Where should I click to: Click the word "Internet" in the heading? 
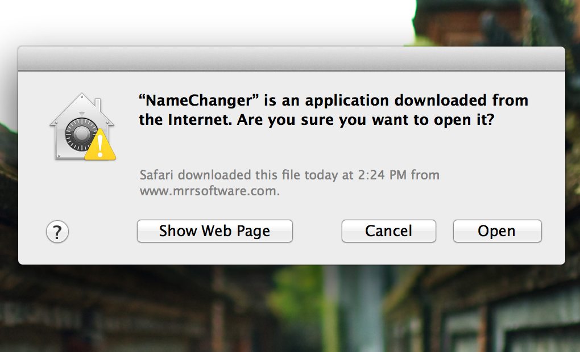(200, 120)
